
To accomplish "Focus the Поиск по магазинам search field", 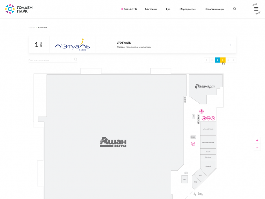I will pyautogui.click(x=53, y=60).
